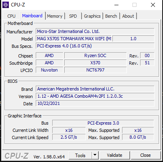Click the current link speed 2.5 GT/s
The width and height of the screenshot is (163, 162).
coord(69,137)
